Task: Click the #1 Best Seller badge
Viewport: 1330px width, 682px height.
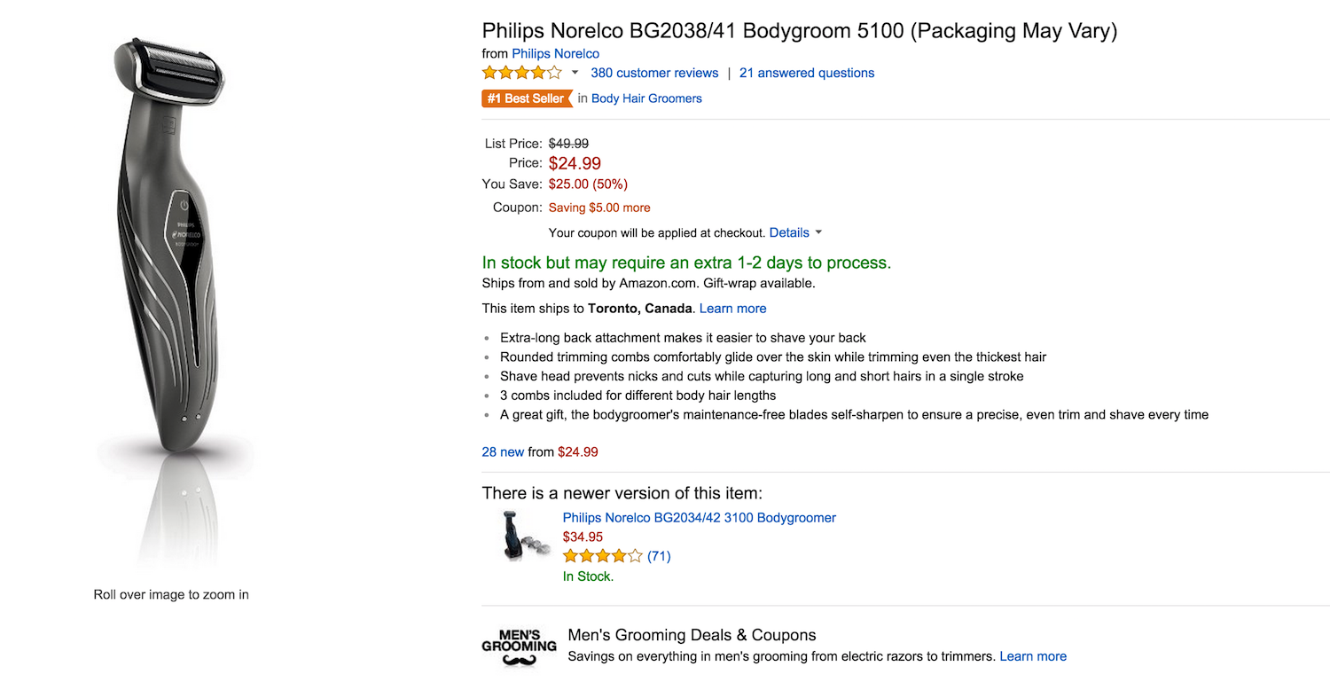Action: (527, 98)
